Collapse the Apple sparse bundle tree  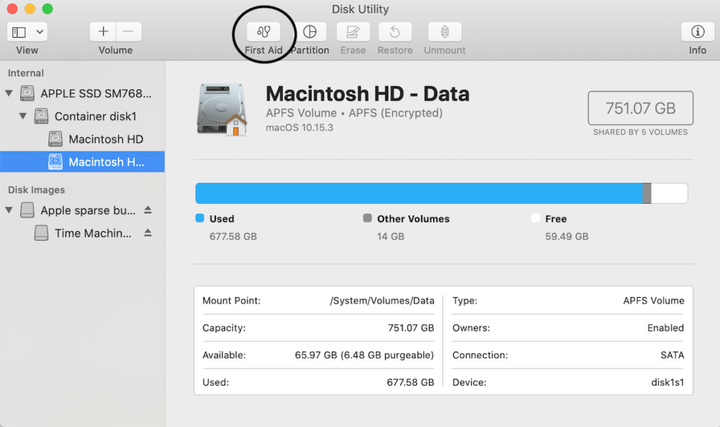coord(8,210)
